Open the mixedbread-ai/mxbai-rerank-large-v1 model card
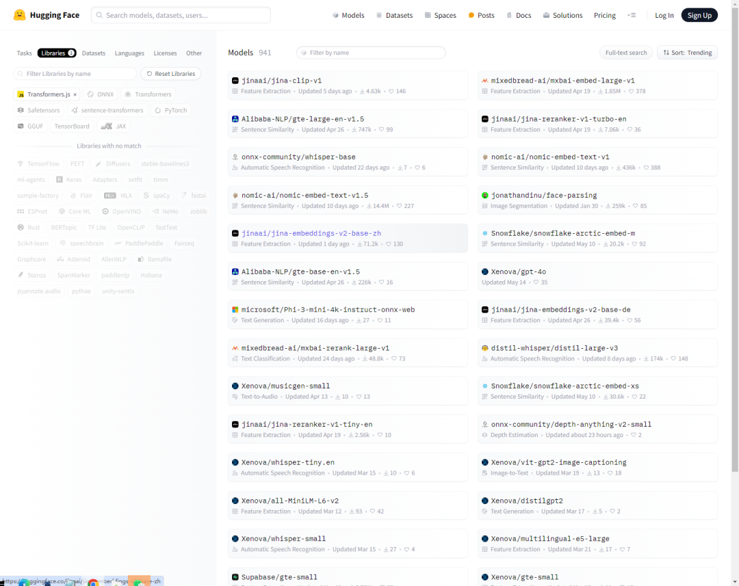 tap(348, 353)
